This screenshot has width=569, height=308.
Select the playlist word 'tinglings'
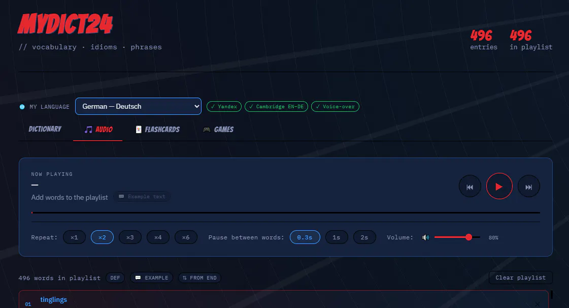click(x=53, y=300)
